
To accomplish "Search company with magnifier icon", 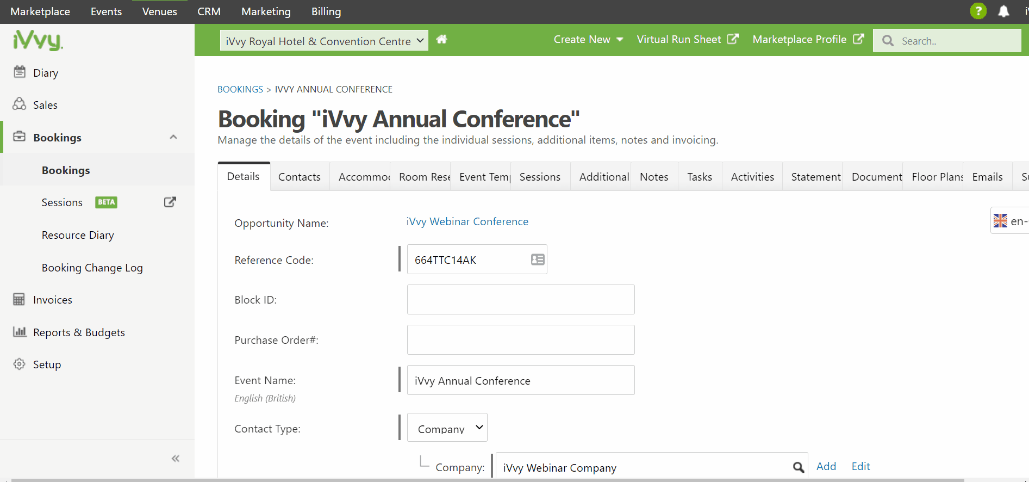I will pyautogui.click(x=799, y=467).
